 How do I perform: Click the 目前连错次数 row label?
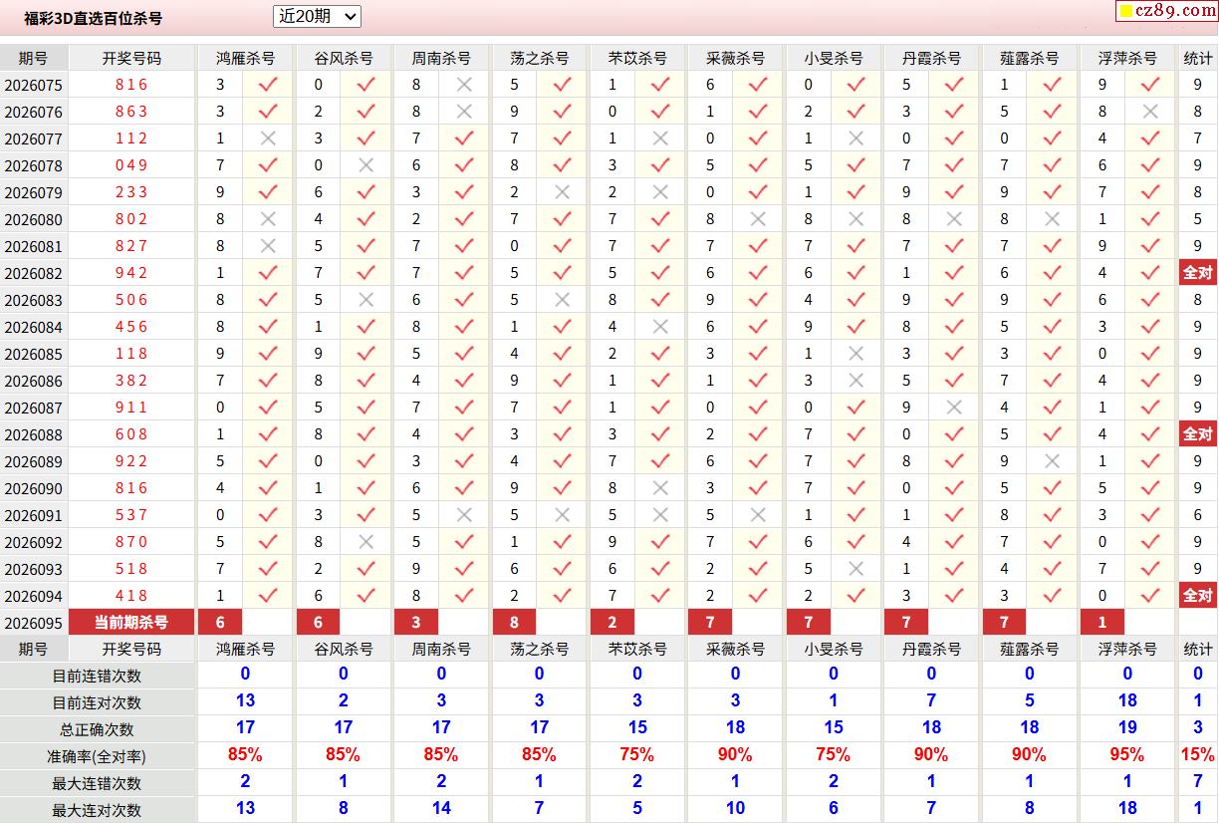click(97, 676)
